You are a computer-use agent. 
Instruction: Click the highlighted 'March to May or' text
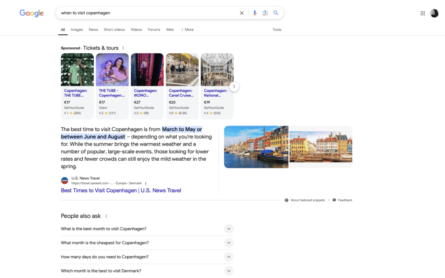(x=182, y=129)
